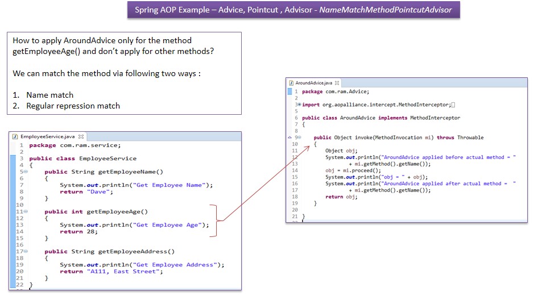
Task: Click the override marker triangle beside the invoke() line
Action: click(x=289, y=137)
